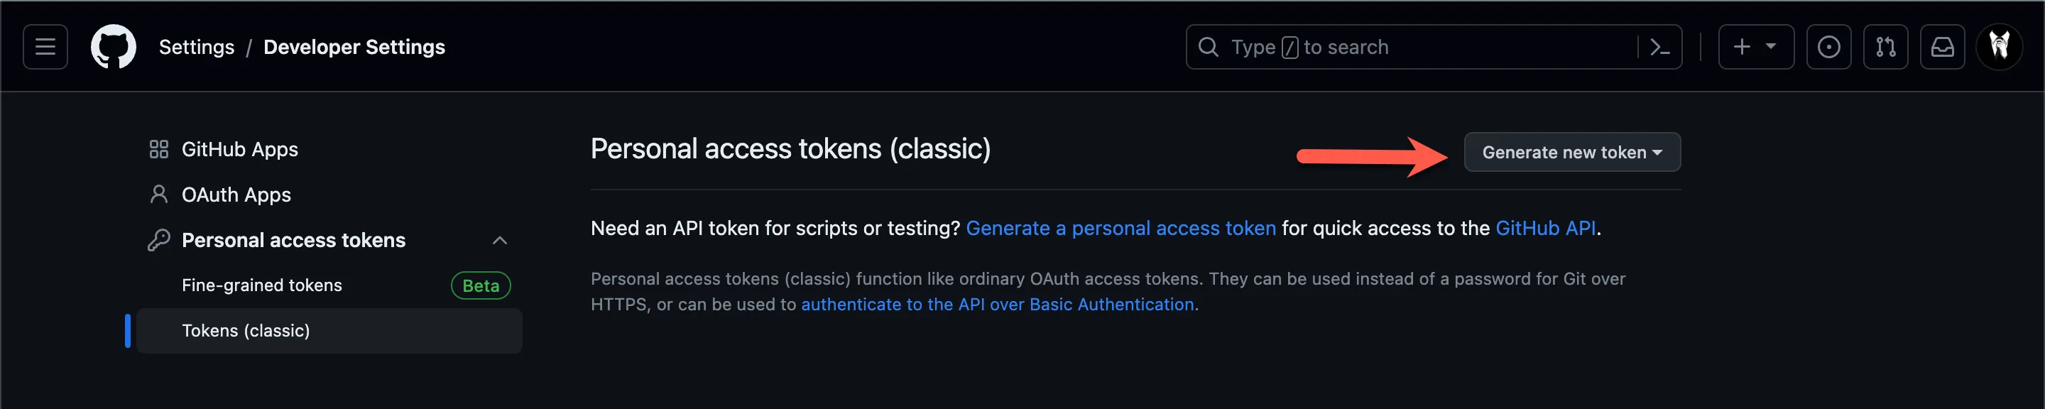Open OAuth Apps in sidebar
Image resolution: width=2045 pixels, height=409 pixels.
point(236,195)
